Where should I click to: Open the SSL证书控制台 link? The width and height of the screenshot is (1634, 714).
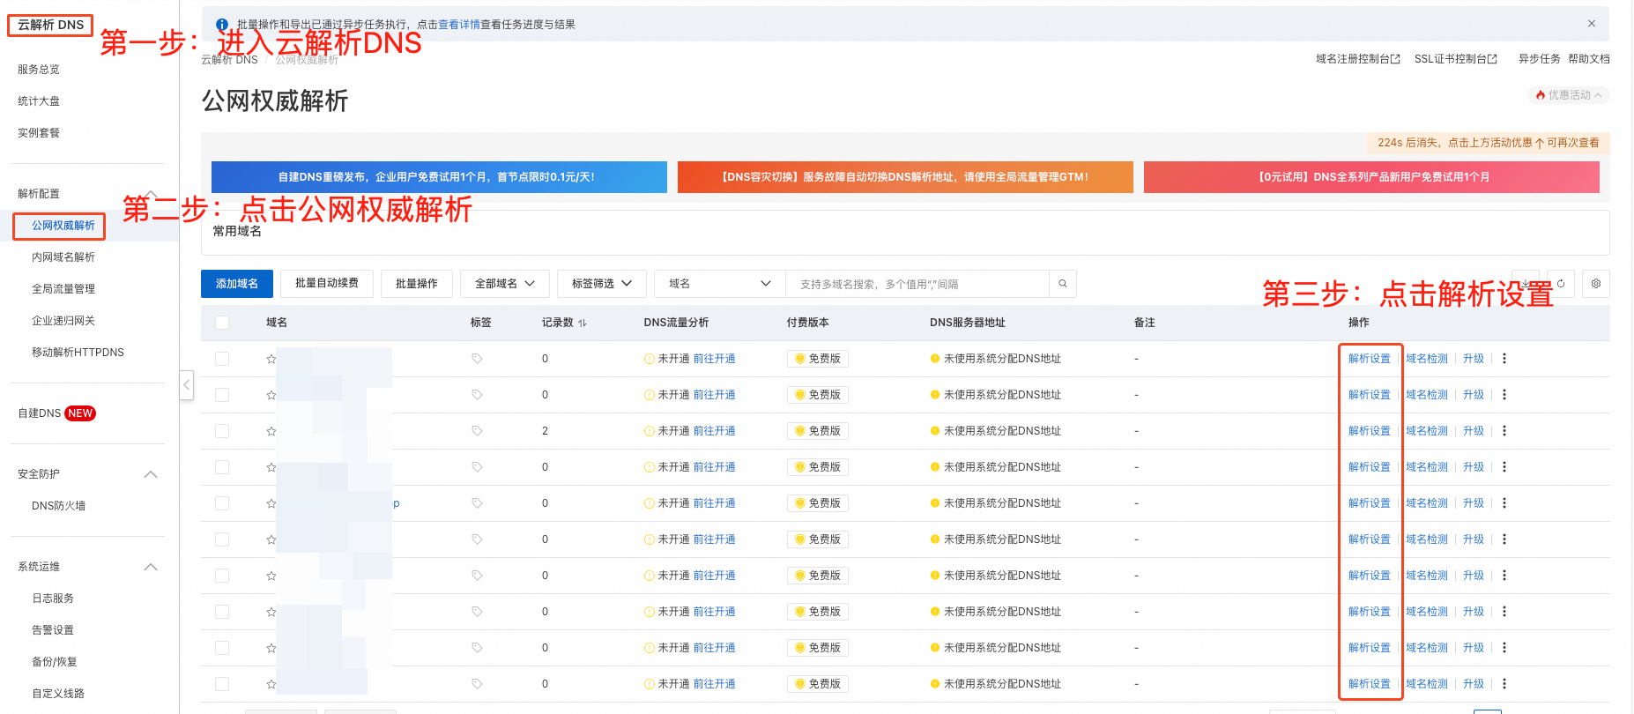click(x=1456, y=59)
